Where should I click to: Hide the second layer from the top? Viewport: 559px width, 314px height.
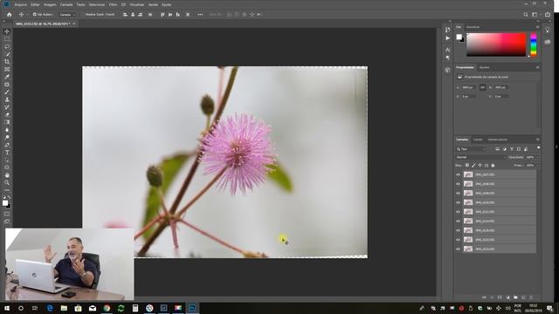458,184
